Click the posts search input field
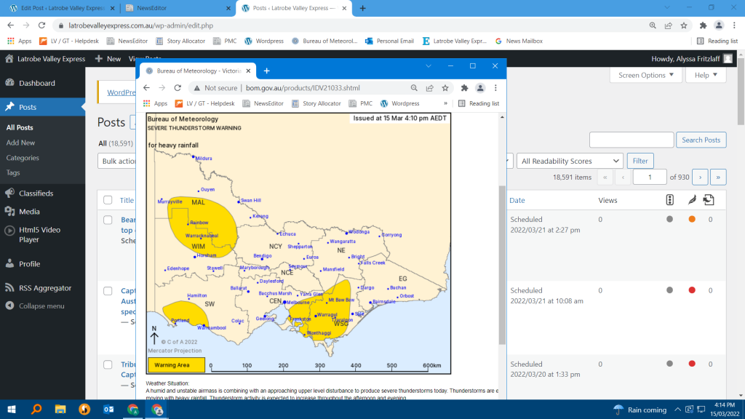This screenshot has height=419, width=745. 632,140
